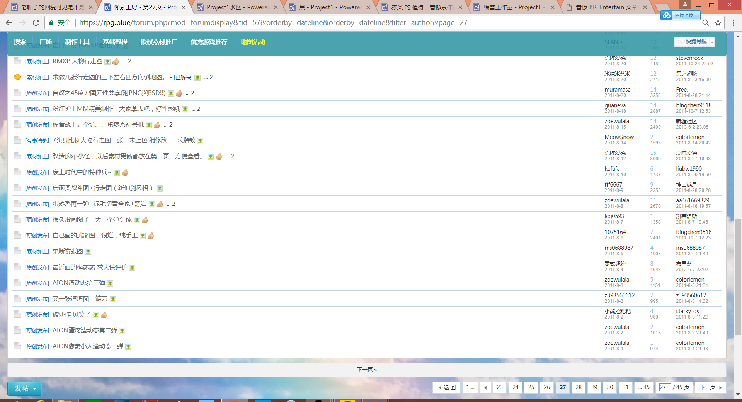Click the previous page arrow in pagination
Viewport: 742px width, 402px height.
(485, 387)
